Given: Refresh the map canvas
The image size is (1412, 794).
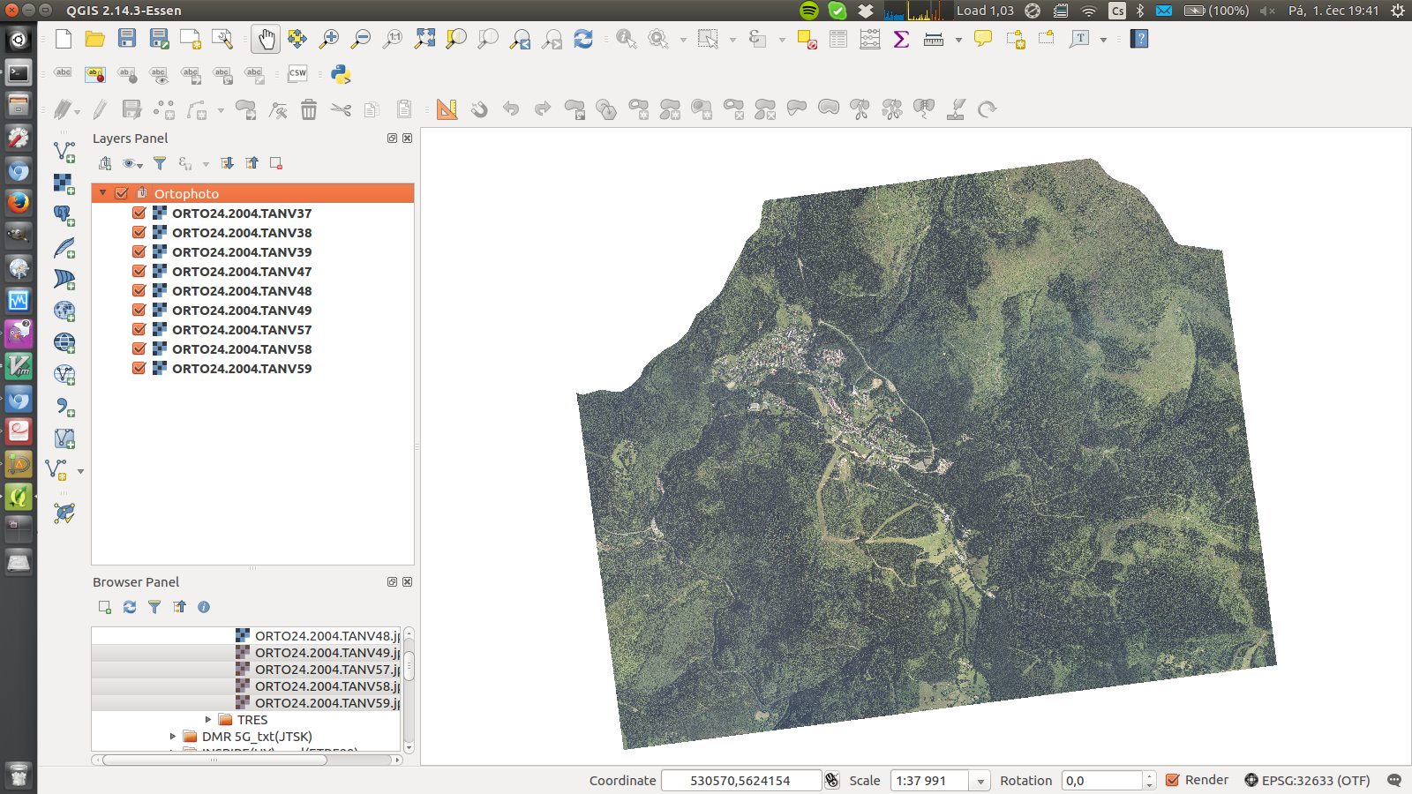Looking at the screenshot, I should point(583,39).
